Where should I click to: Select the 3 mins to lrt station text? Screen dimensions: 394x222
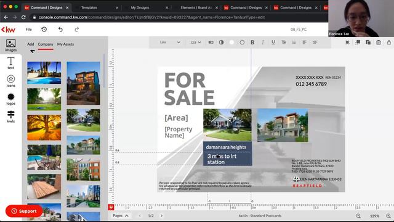(x=222, y=159)
